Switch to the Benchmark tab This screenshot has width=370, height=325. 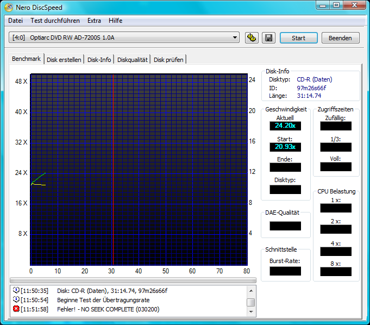26,59
